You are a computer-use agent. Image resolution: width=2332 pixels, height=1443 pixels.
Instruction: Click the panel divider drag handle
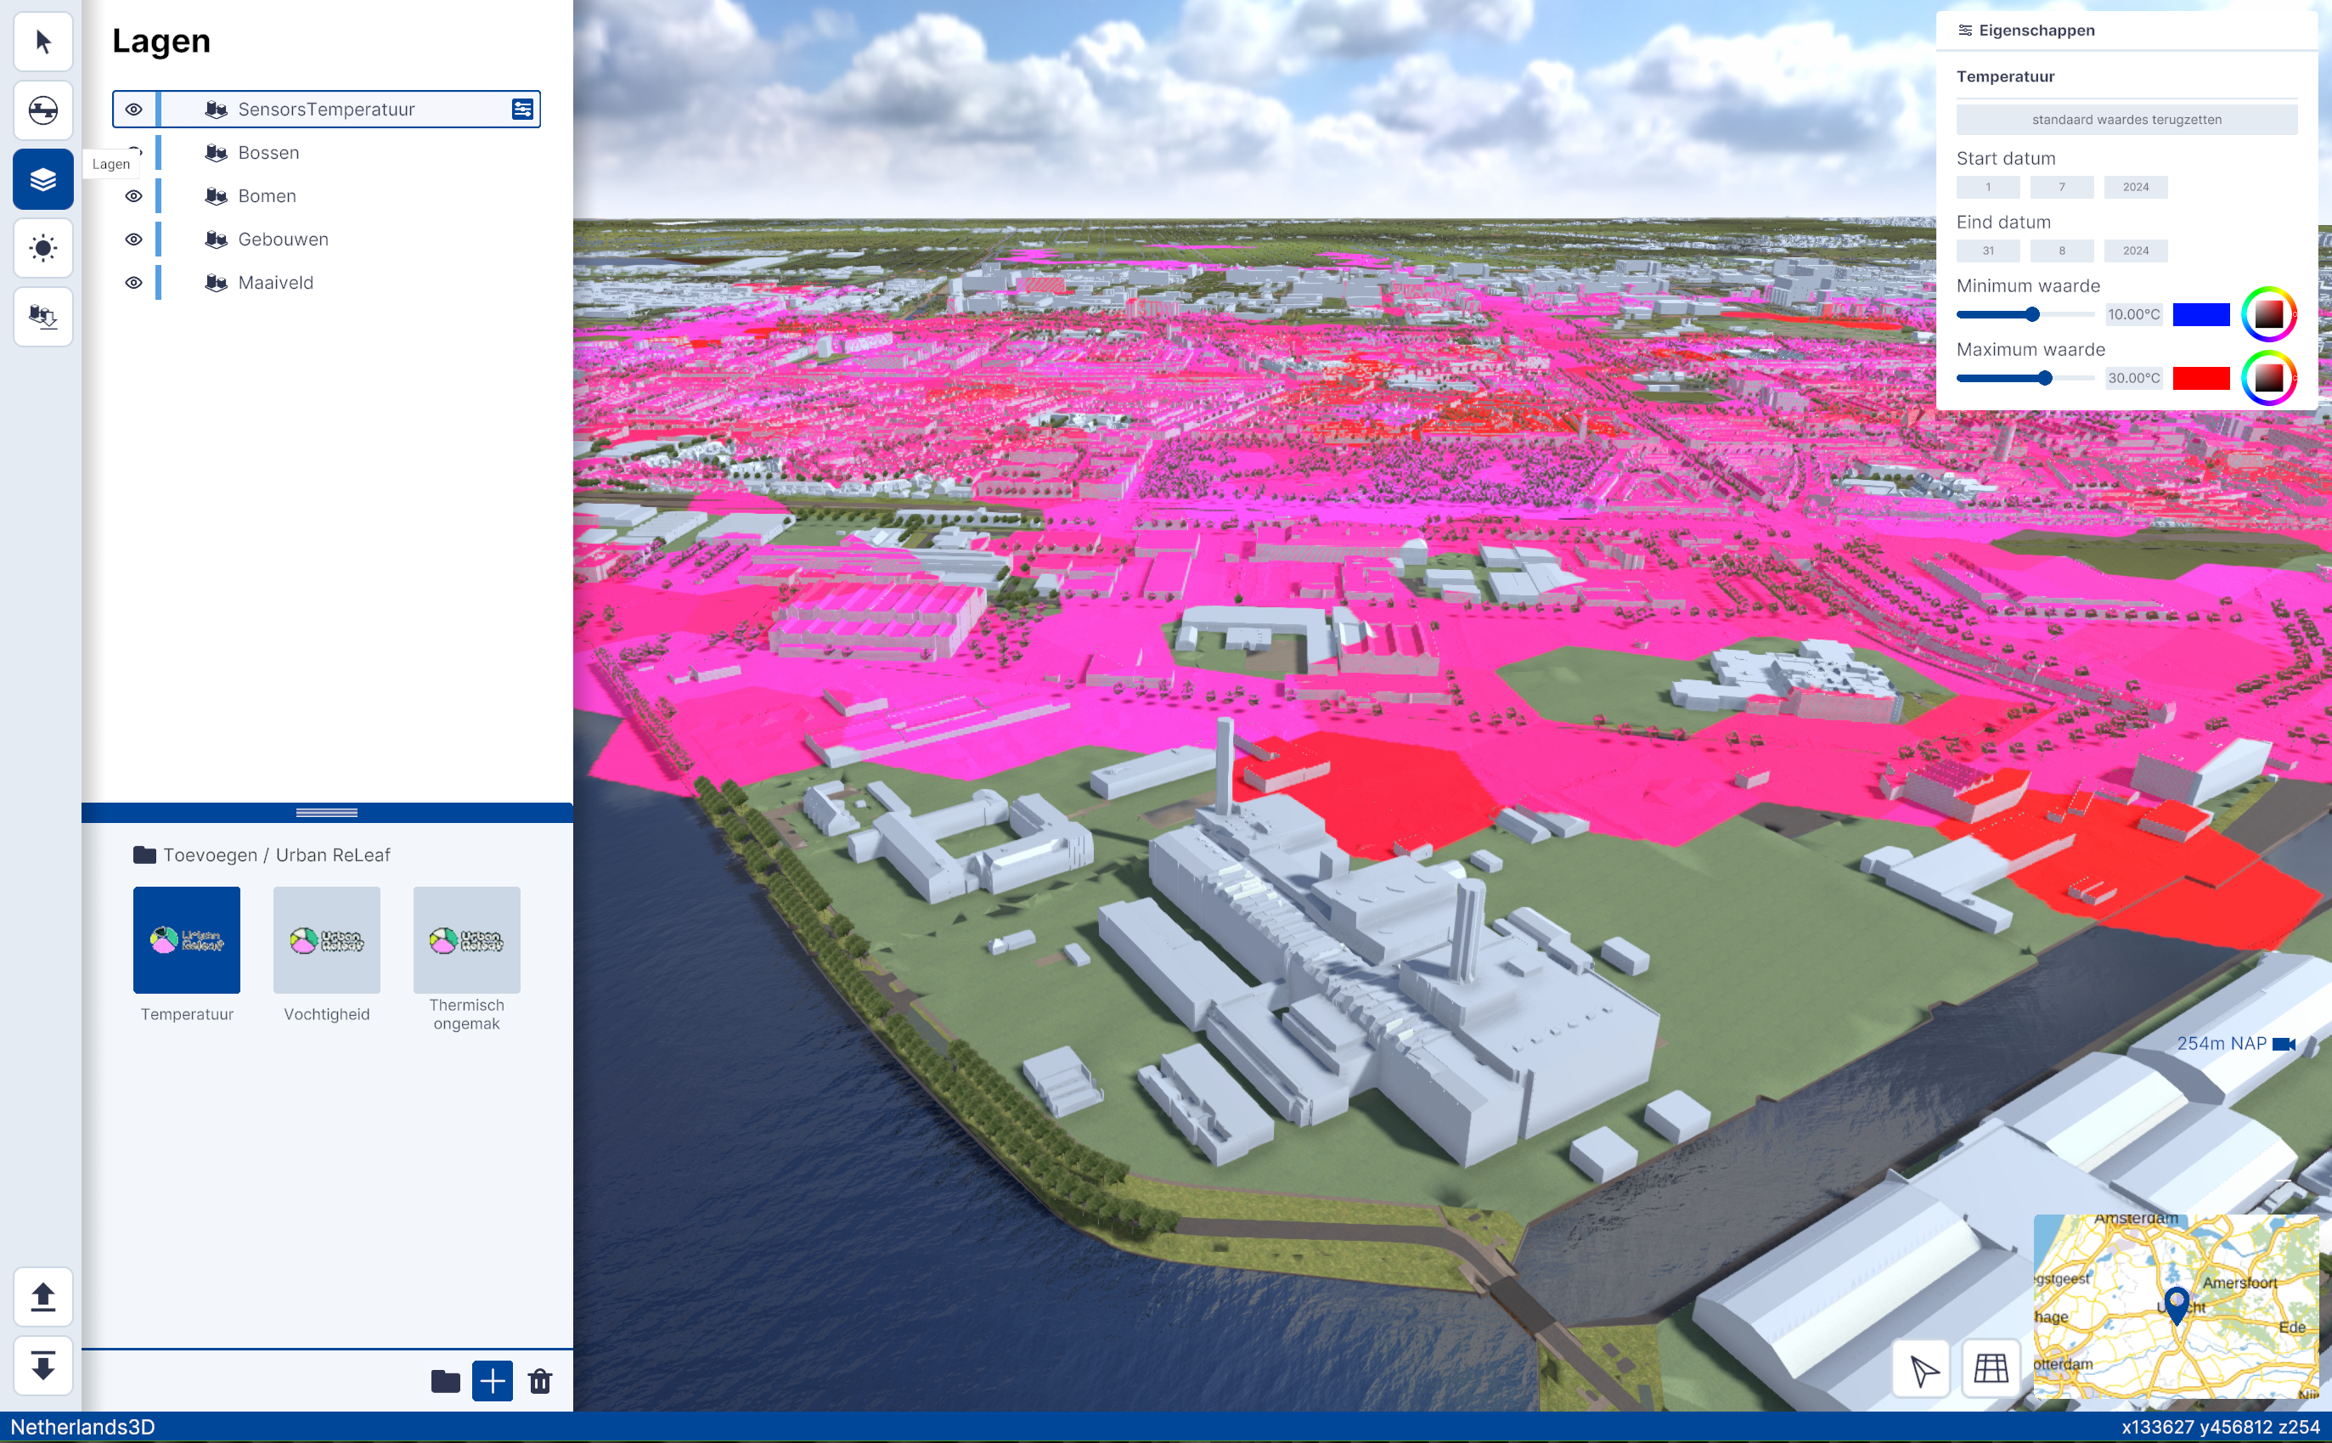pyautogui.click(x=326, y=813)
